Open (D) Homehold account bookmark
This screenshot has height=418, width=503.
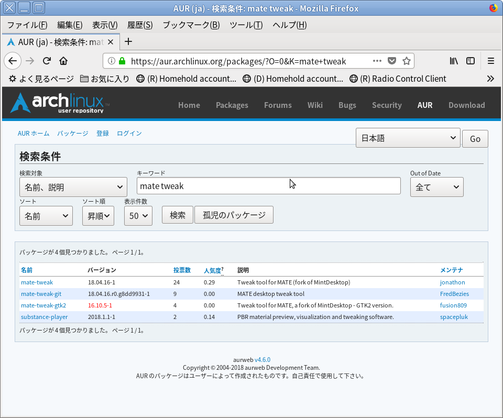[x=293, y=79]
